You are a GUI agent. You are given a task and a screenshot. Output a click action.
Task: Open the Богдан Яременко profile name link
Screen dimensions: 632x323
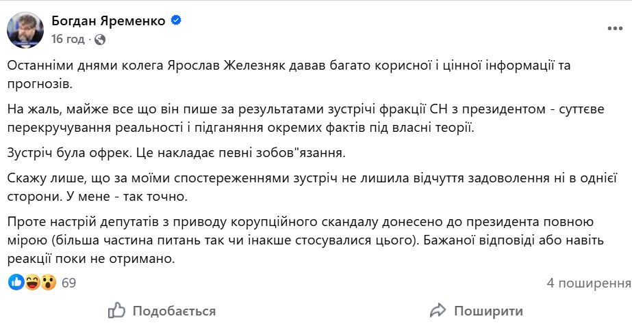(x=109, y=20)
